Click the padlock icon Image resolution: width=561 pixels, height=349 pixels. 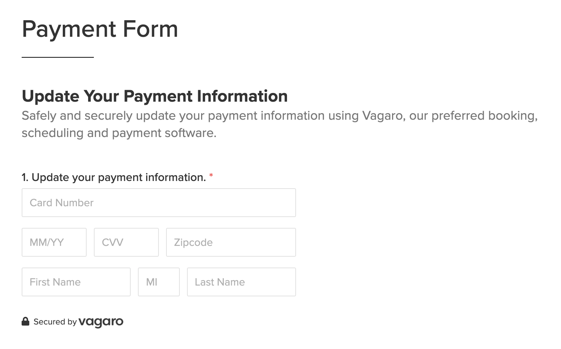(25, 321)
